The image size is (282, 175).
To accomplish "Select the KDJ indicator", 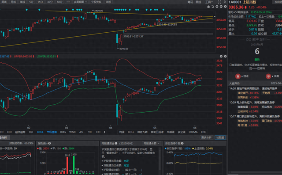I will [x=9, y=132].
